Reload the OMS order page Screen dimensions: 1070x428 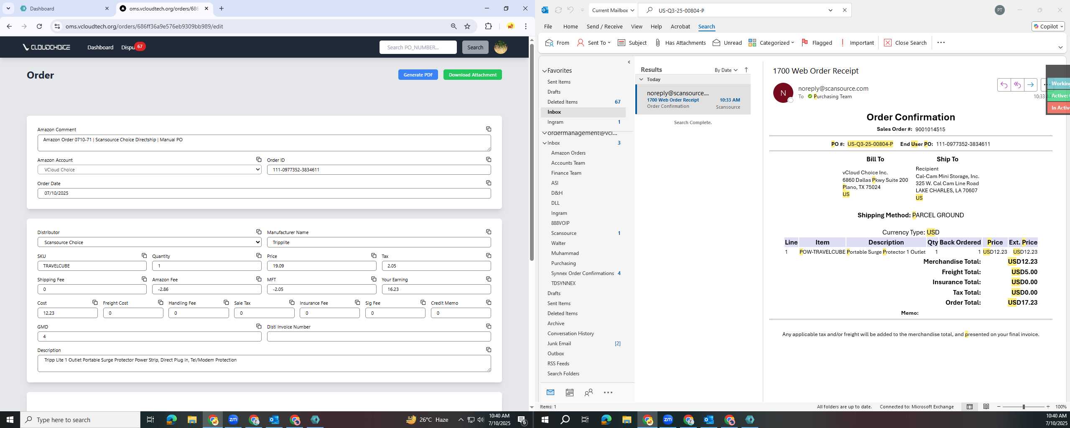39,26
